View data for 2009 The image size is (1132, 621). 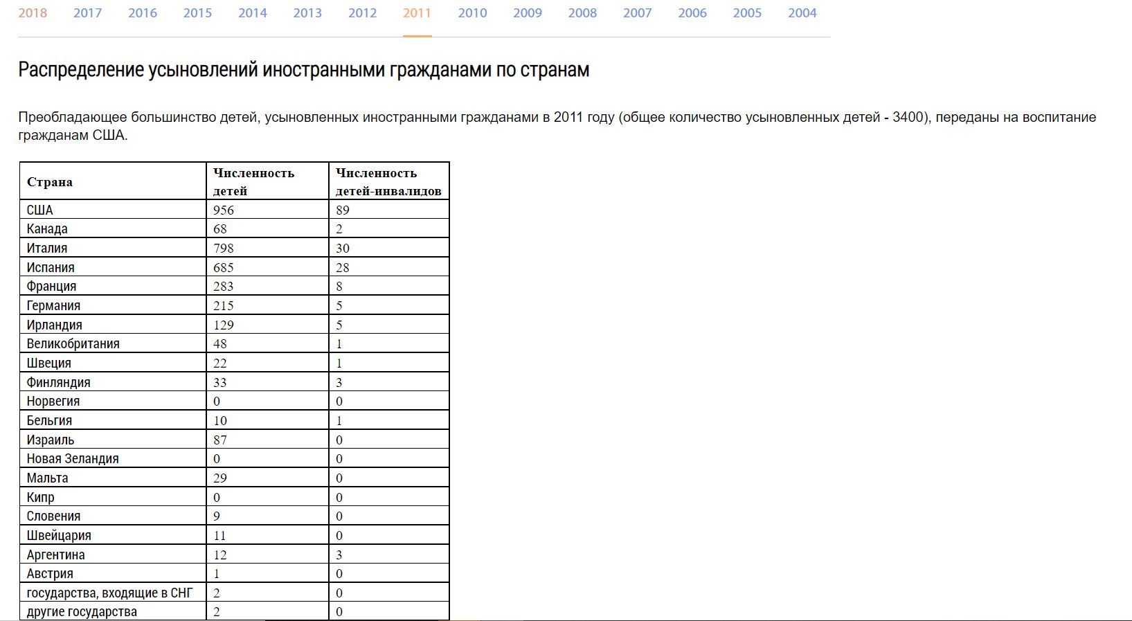point(528,13)
